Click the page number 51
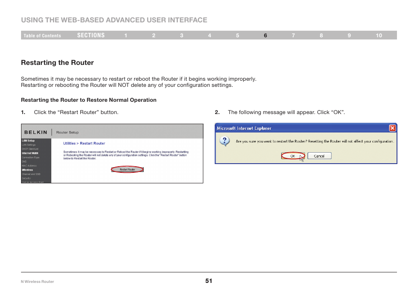The height and width of the screenshot is (293, 418). pos(209,281)
